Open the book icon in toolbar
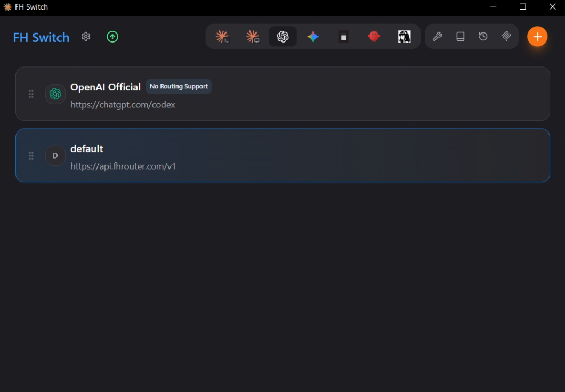 tap(460, 36)
